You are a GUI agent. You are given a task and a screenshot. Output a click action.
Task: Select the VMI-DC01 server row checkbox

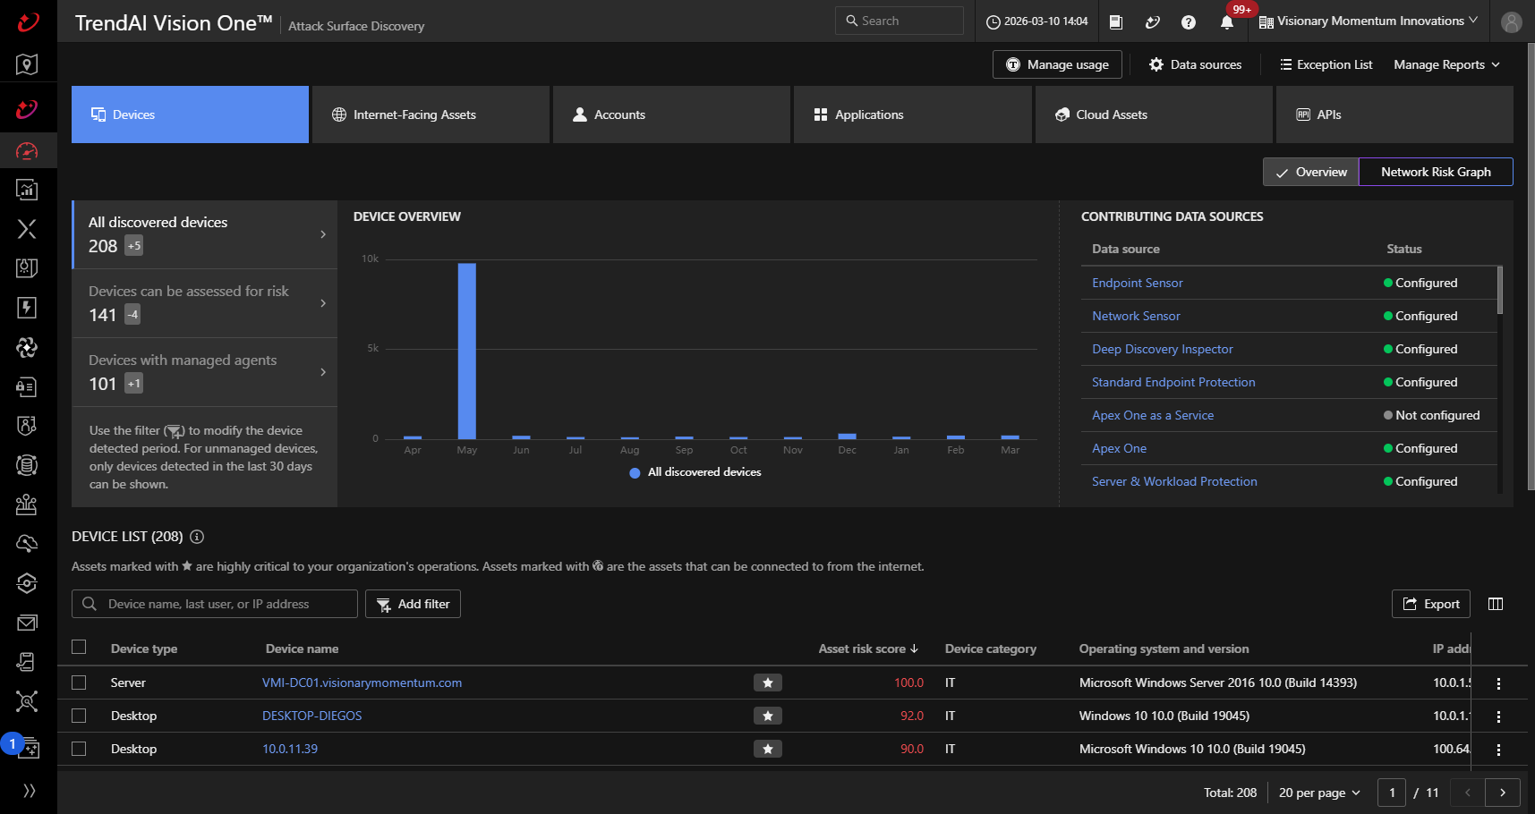point(79,683)
